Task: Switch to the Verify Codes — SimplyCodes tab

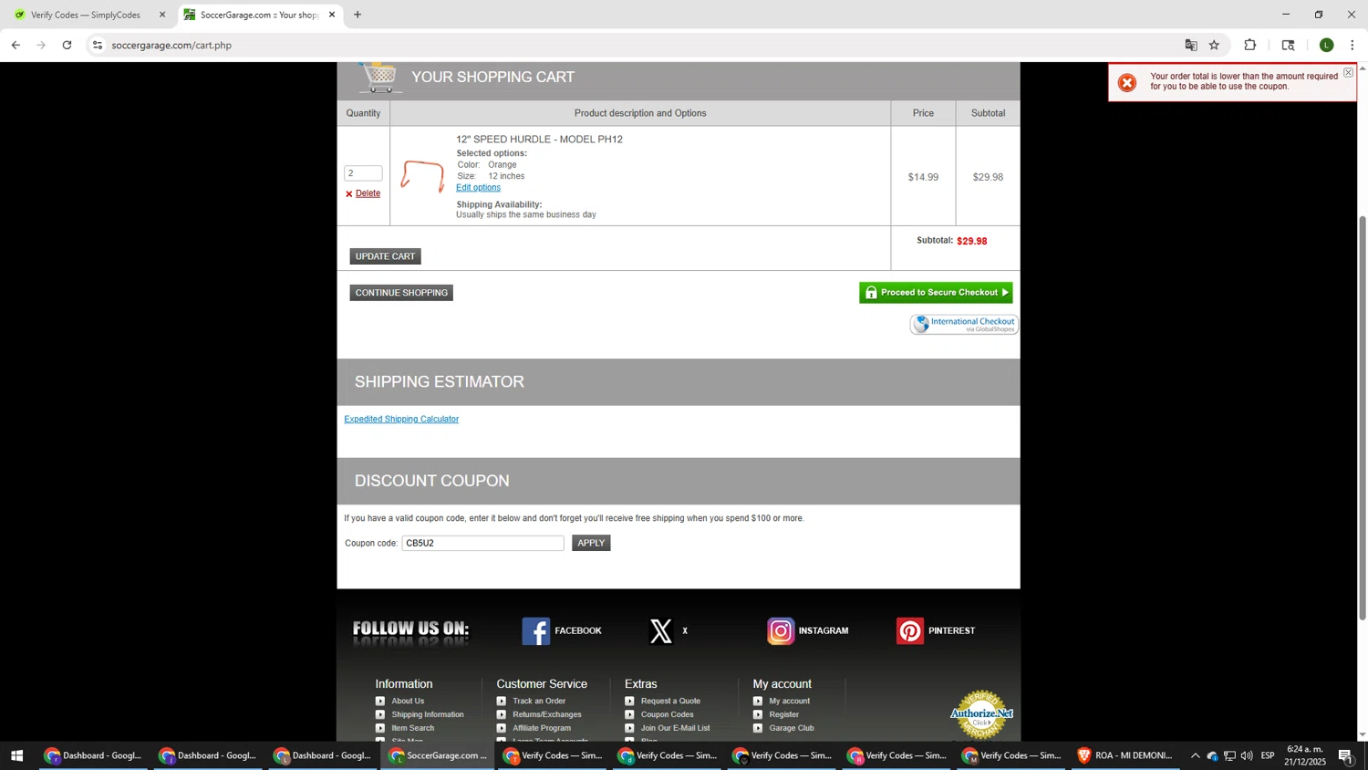Action: point(87,15)
